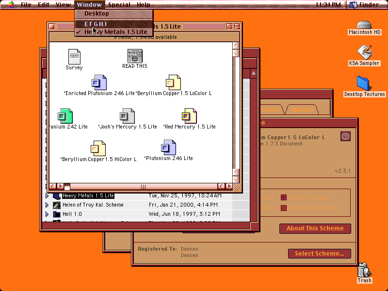Open the View menu
388x291 pixels.
63,4
